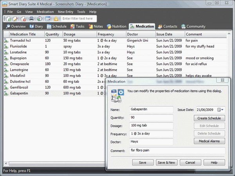The height and width of the screenshot is (176, 235).
Task: Select the Medication tab
Action: (x=142, y=27)
